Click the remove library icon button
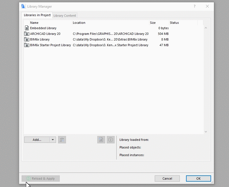This screenshot has width=229, height=187. coord(62,140)
